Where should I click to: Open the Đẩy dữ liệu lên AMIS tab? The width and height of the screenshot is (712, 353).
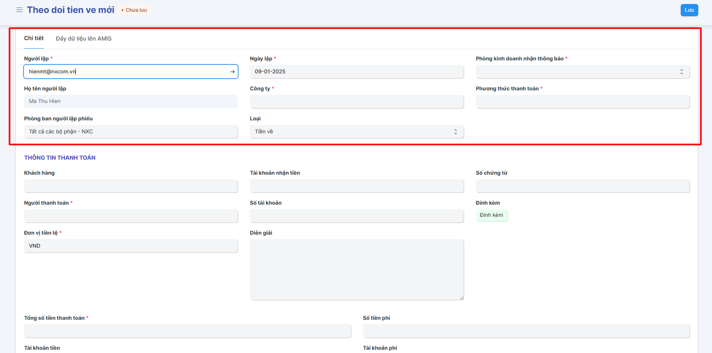[x=84, y=39]
